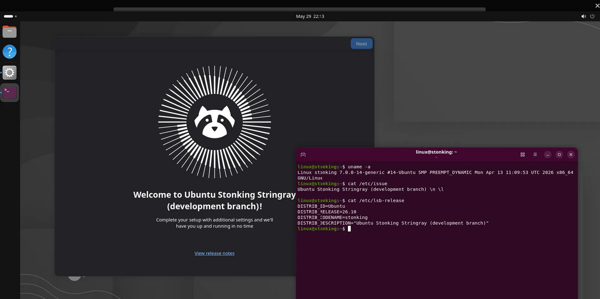Minimize the terminal window
Image resolution: width=600 pixels, height=299 pixels.
(x=548, y=155)
